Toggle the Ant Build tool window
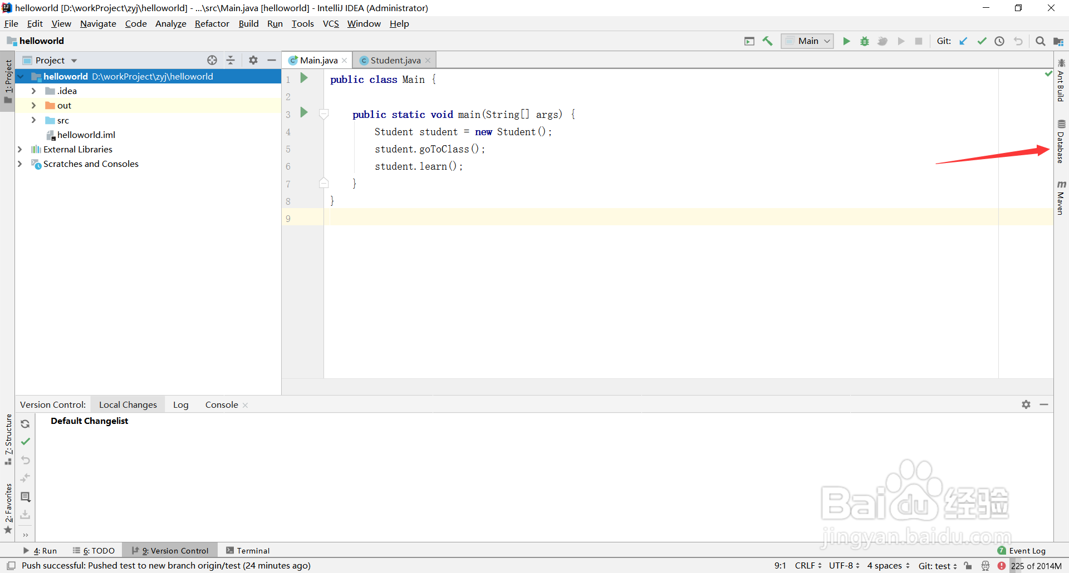The height and width of the screenshot is (573, 1069). tap(1061, 80)
